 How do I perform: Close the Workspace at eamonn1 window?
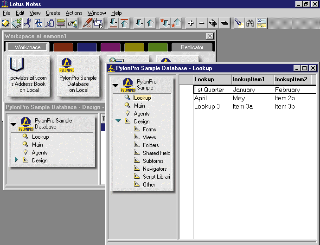(x=210, y=36)
